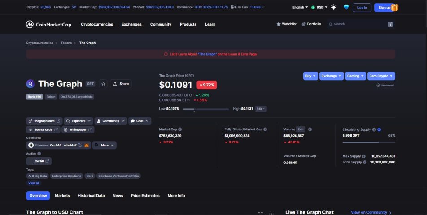The height and width of the screenshot is (215, 427).
Task: Expand the Community links dropdown
Action: click(x=110, y=121)
